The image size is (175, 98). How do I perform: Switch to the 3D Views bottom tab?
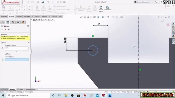pyautogui.click(x=20, y=89)
